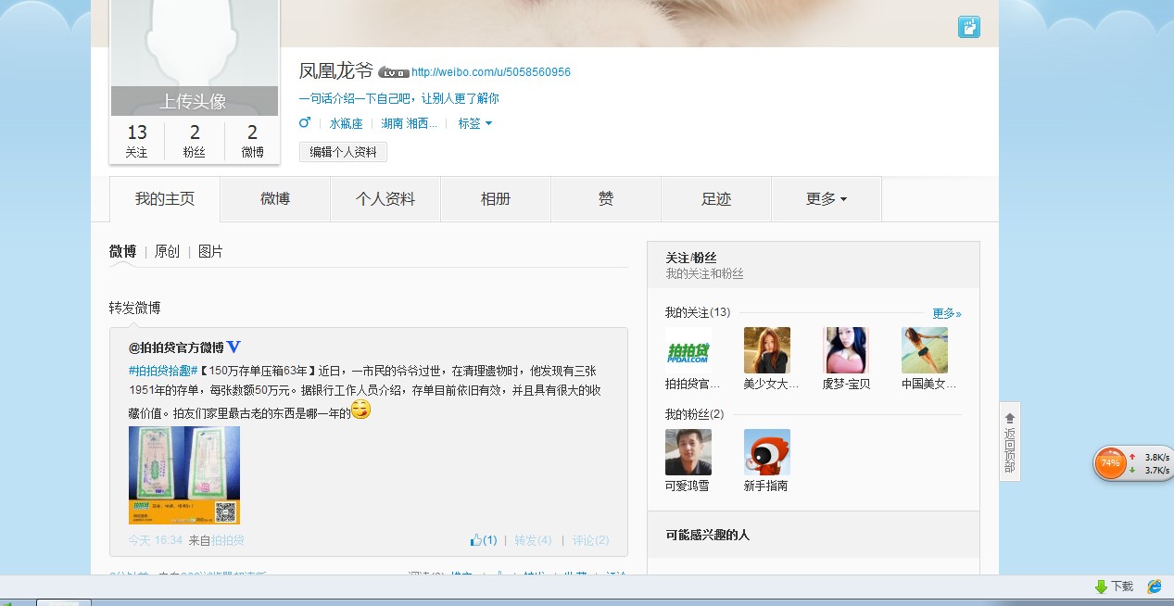Open fan 可爱鸿雪 avatar
The height and width of the screenshot is (606, 1174).
point(688,452)
